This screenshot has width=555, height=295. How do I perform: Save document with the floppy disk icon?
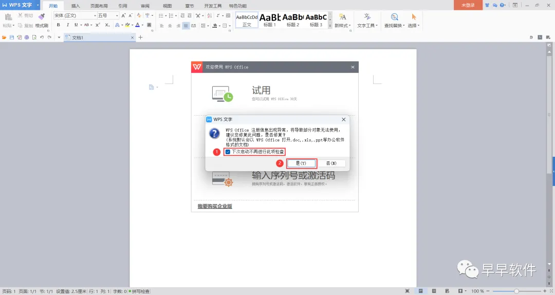click(12, 37)
